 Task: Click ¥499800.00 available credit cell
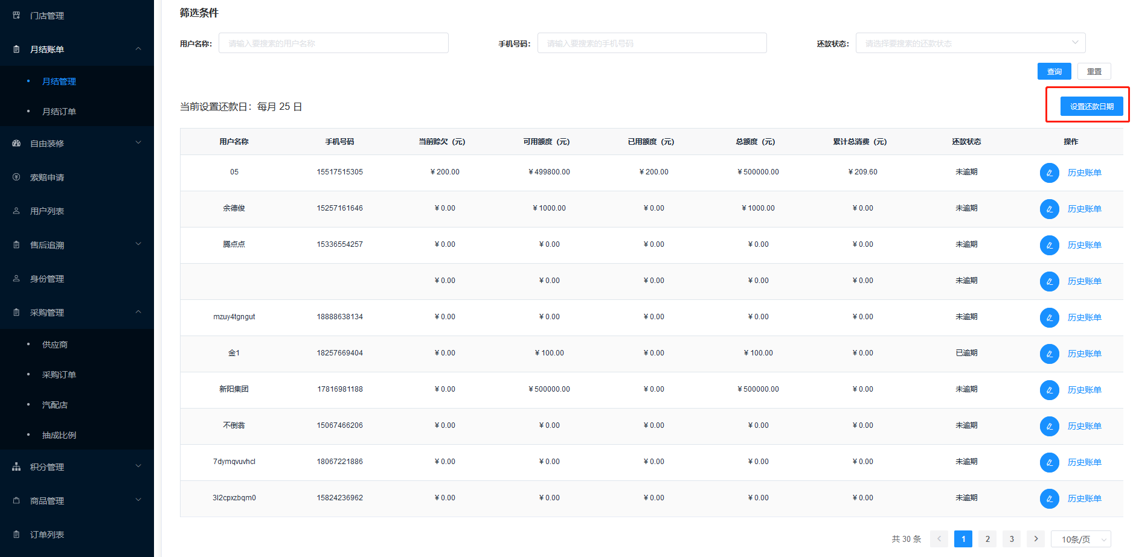[x=549, y=172]
